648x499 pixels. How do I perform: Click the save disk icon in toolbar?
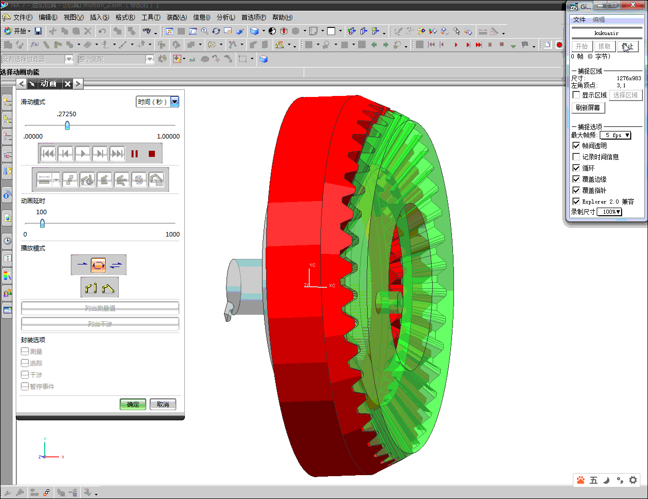(x=38, y=31)
